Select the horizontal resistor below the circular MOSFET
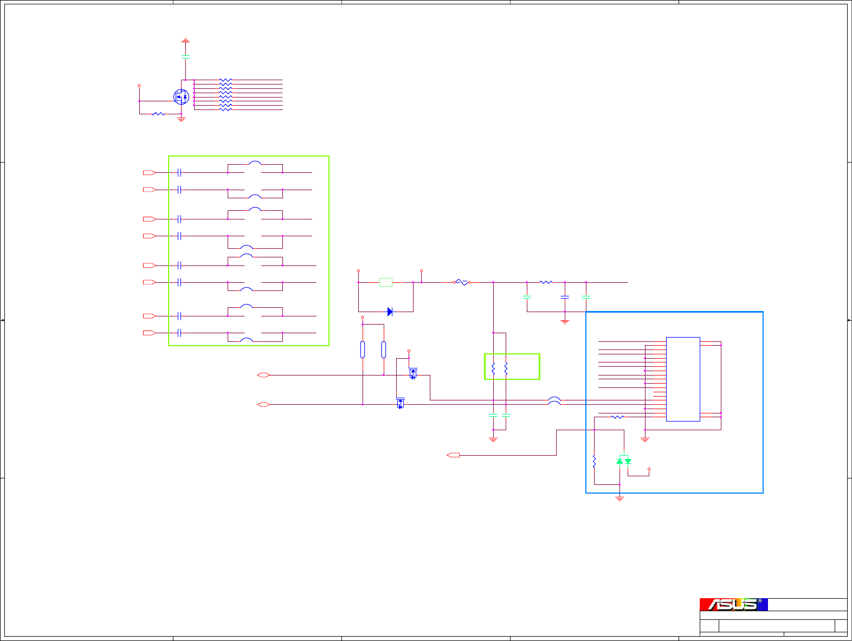 (158, 114)
